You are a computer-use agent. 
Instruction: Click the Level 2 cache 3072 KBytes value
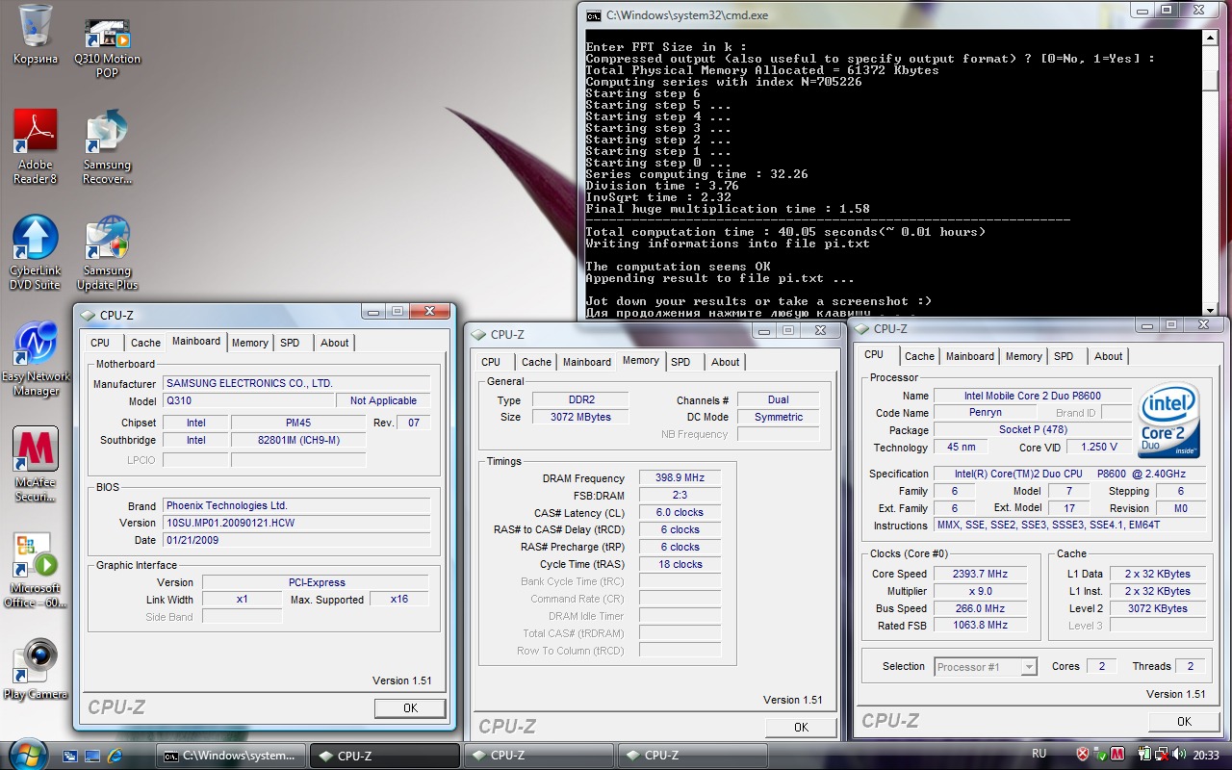[x=1157, y=608]
